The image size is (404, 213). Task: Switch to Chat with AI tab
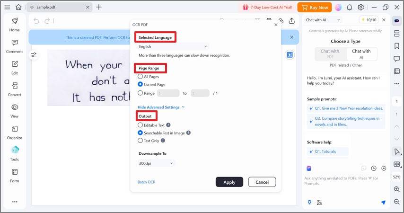pyautogui.click(x=361, y=54)
